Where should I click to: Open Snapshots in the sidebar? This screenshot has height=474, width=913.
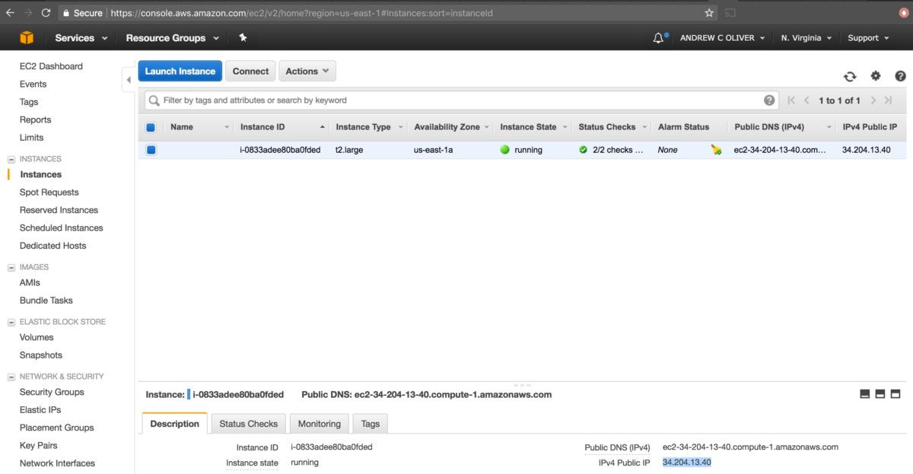[x=41, y=355]
